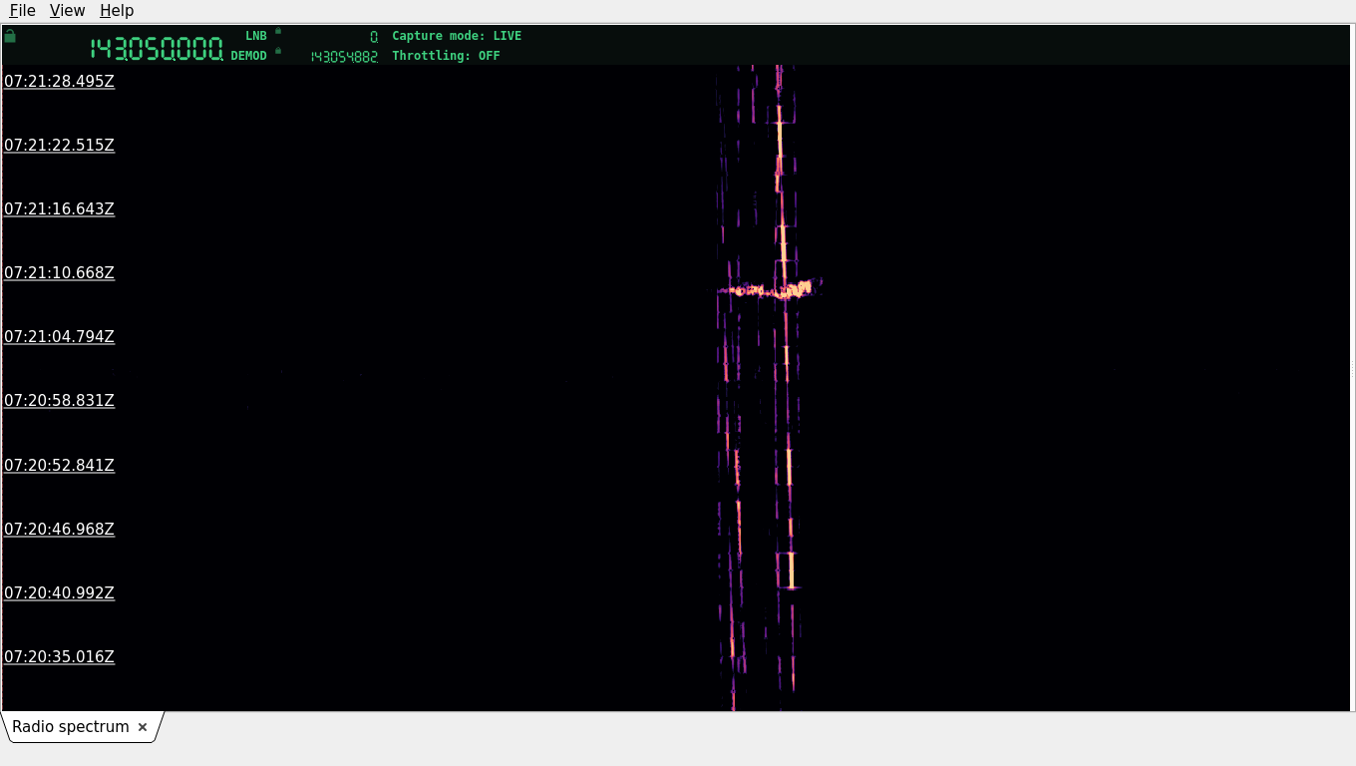The image size is (1356, 766).
Task: Open the View menu
Action: [67, 10]
